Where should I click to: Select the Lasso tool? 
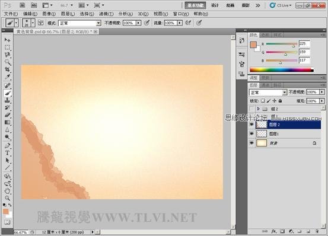tap(8, 55)
